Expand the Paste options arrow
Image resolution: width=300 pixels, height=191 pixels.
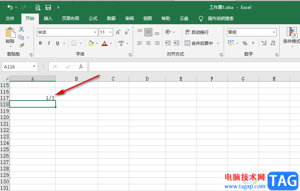click(10, 46)
